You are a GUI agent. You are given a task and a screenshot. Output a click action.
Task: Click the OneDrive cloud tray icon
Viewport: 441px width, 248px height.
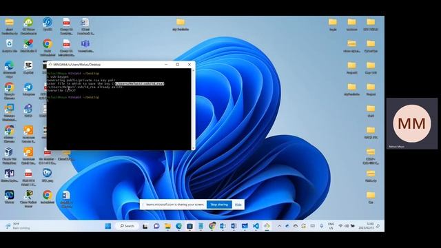pyautogui.click(x=296, y=226)
